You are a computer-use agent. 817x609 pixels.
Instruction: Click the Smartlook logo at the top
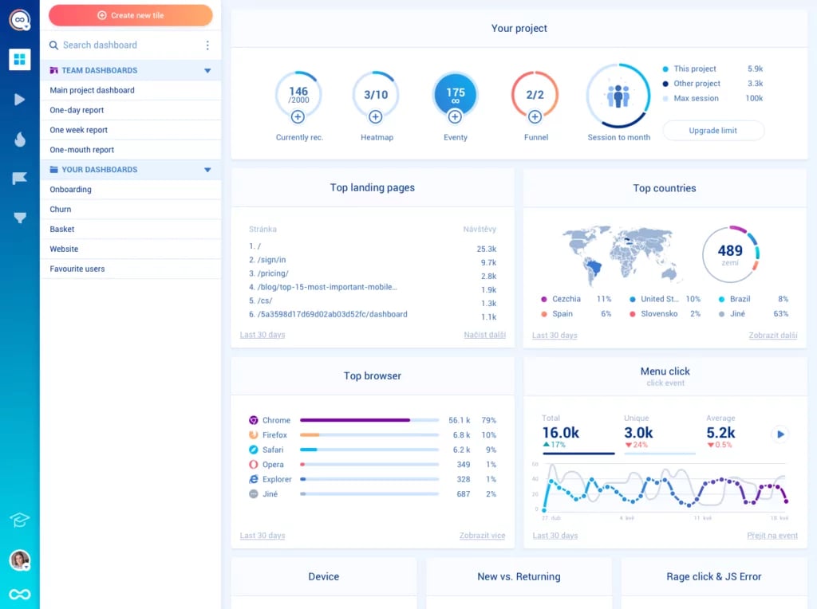[x=18, y=20]
